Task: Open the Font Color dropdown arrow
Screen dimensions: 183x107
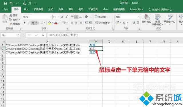Action: [x=59, y=23]
